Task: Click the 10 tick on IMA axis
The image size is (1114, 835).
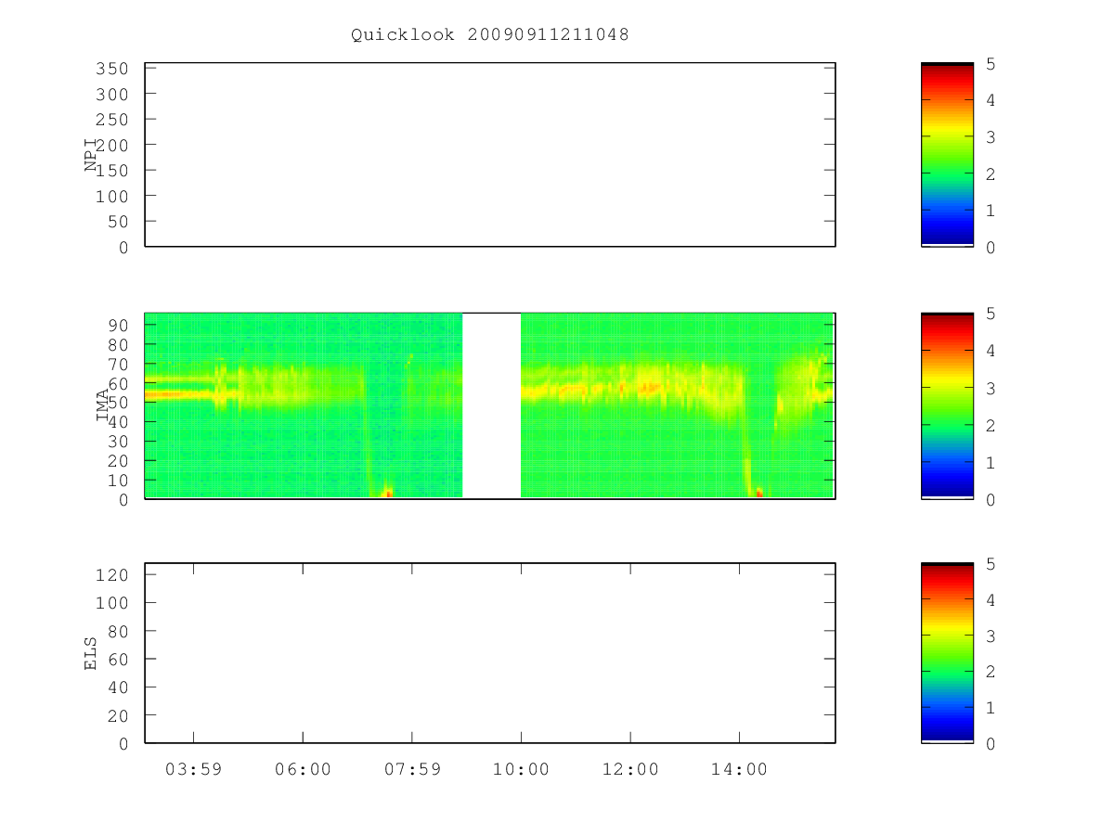Action: 118,480
